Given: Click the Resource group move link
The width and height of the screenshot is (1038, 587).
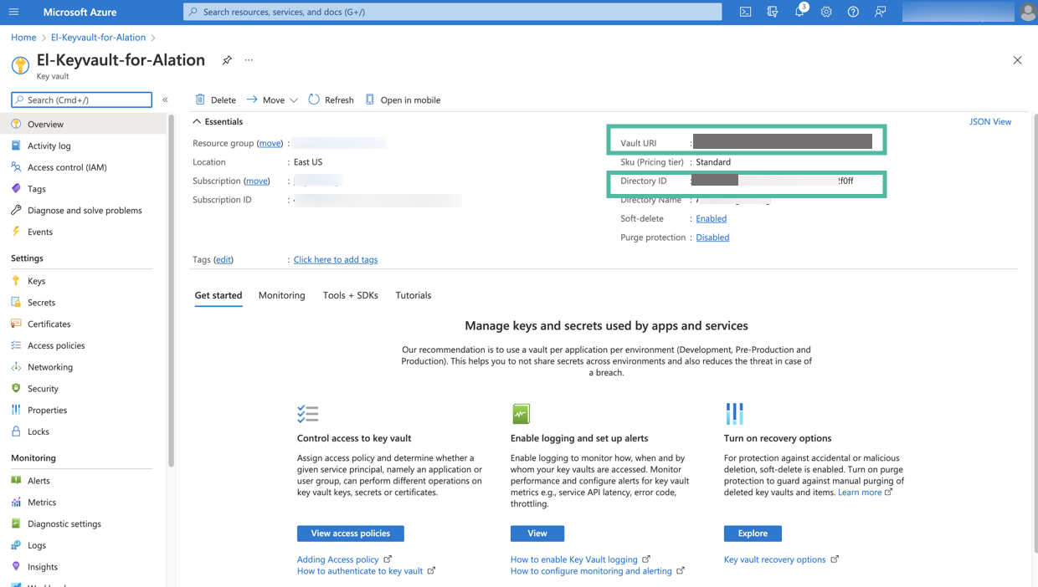Looking at the screenshot, I should [270, 143].
